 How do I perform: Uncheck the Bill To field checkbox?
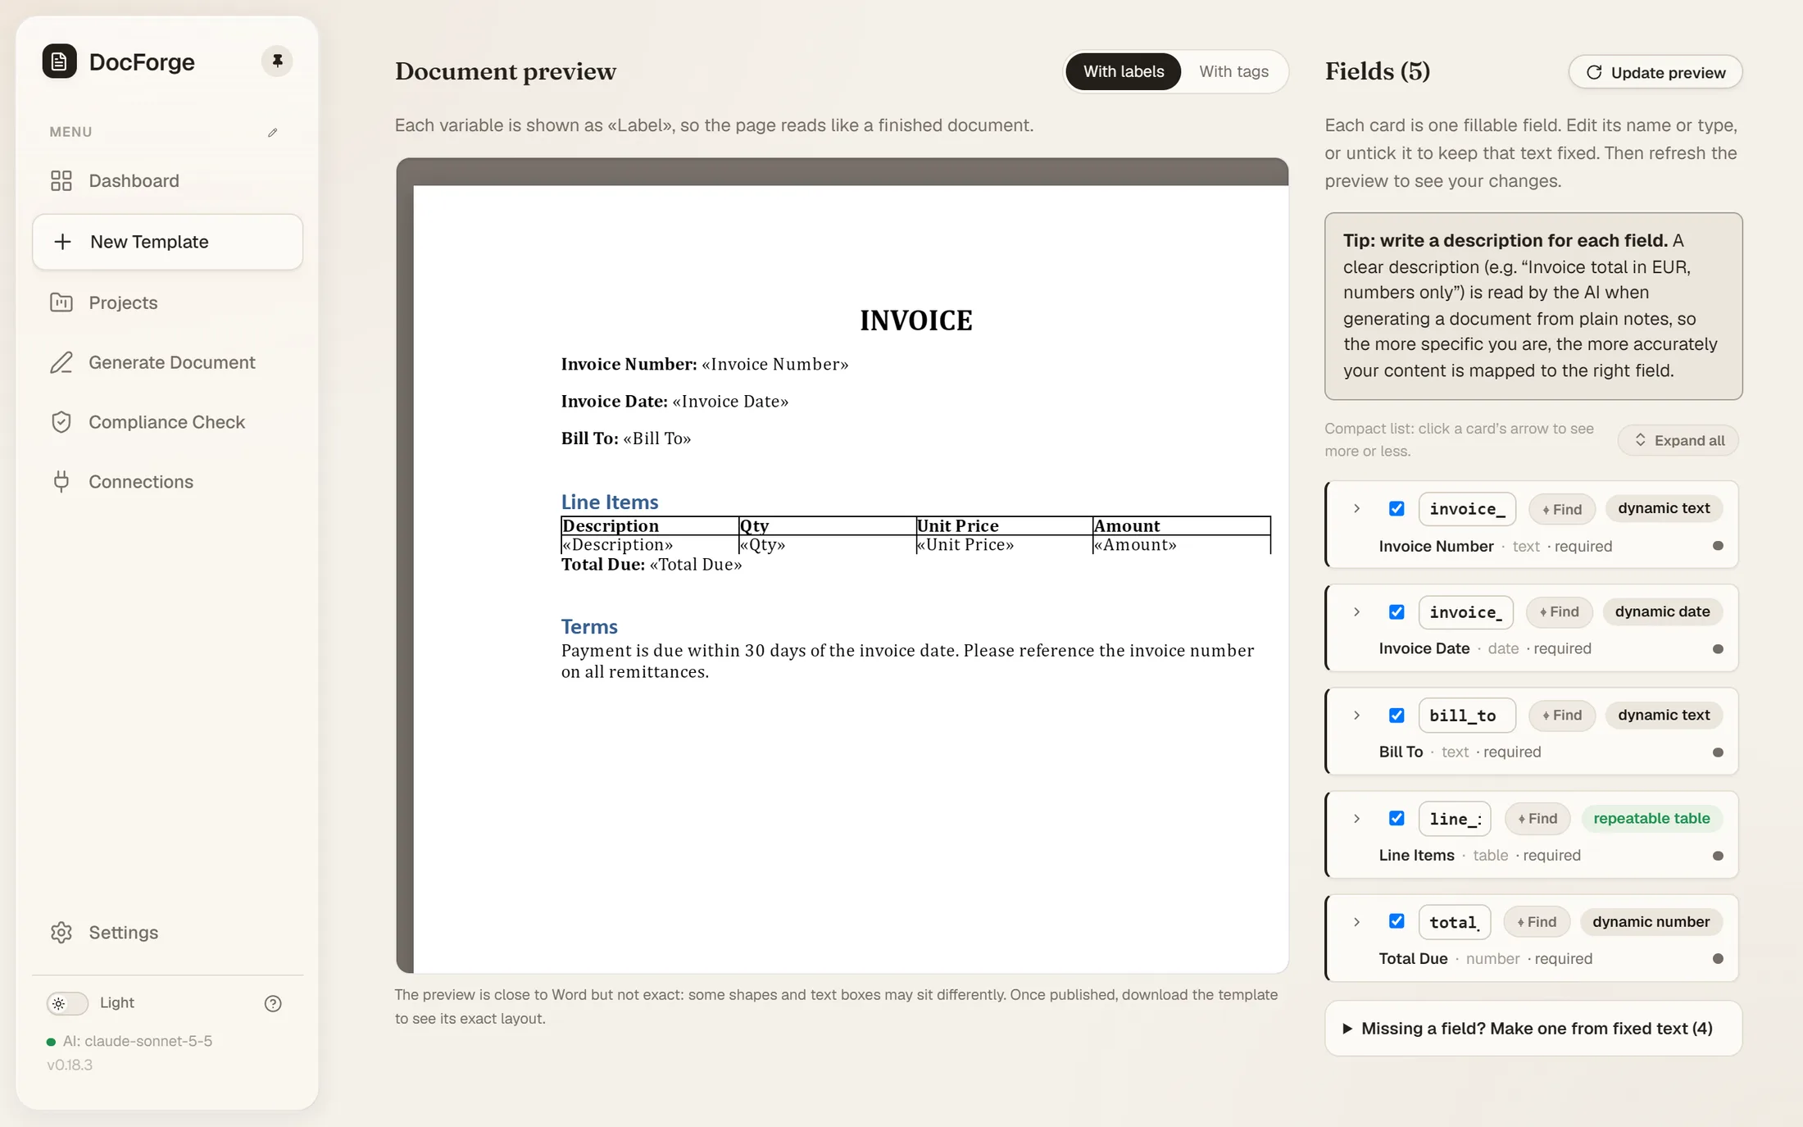coord(1397,716)
